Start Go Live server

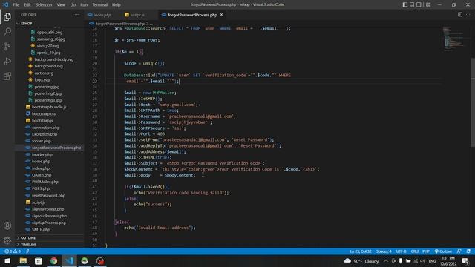pos(443,251)
